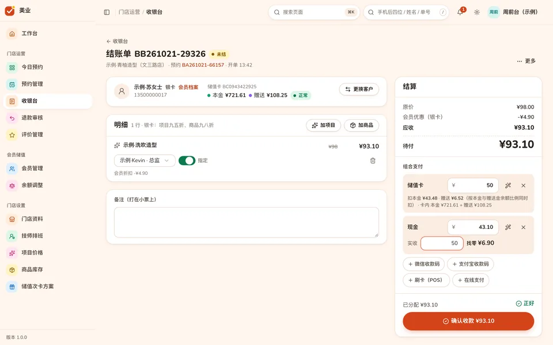Image resolution: width=553 pixels, height=345 pixels.
Task: Click the 正常 card status badge
Action: pos(301,95)
